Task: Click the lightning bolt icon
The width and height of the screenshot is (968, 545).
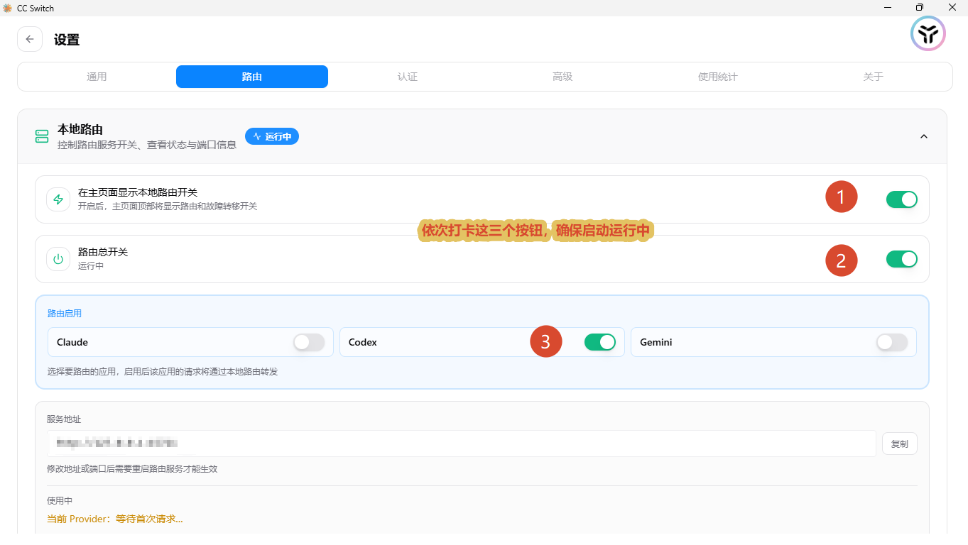Action: (58, 199)
